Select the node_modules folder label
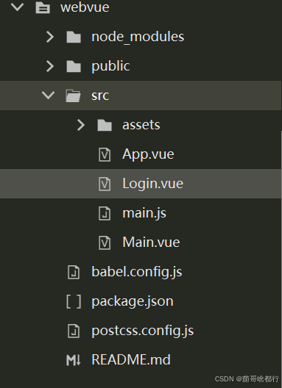 (138, 37)
